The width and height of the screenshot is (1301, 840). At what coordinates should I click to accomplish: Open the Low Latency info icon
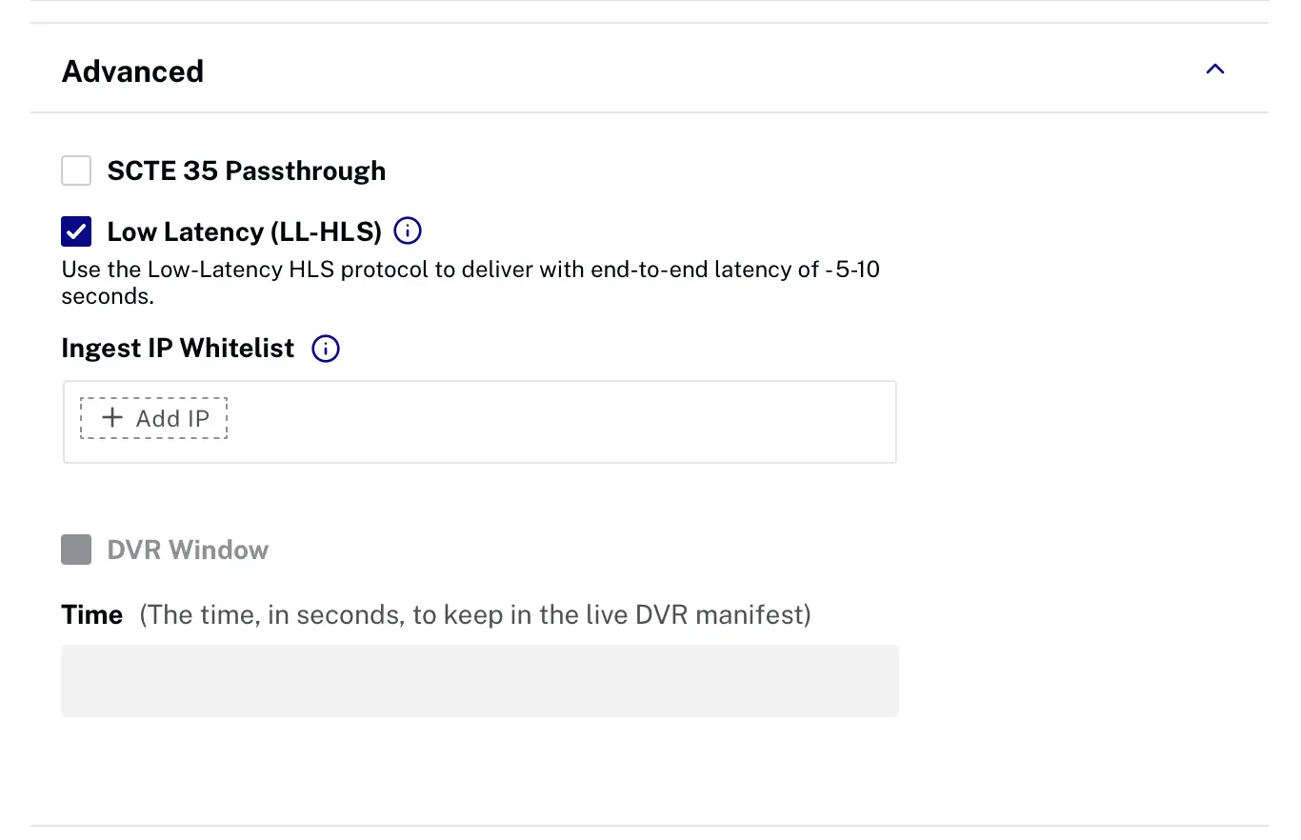(x=408, y=230)
